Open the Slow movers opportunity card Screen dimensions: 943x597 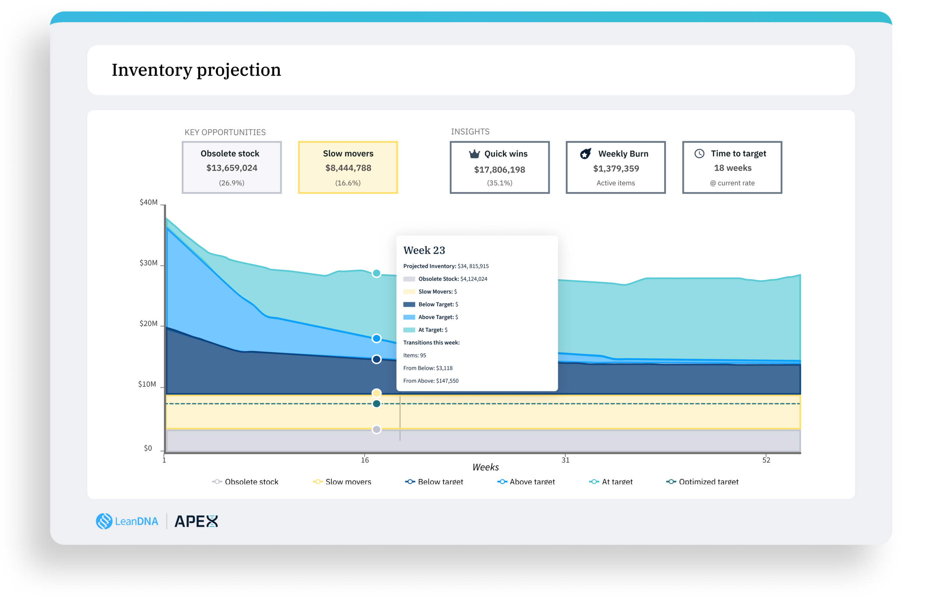[348, 167]
